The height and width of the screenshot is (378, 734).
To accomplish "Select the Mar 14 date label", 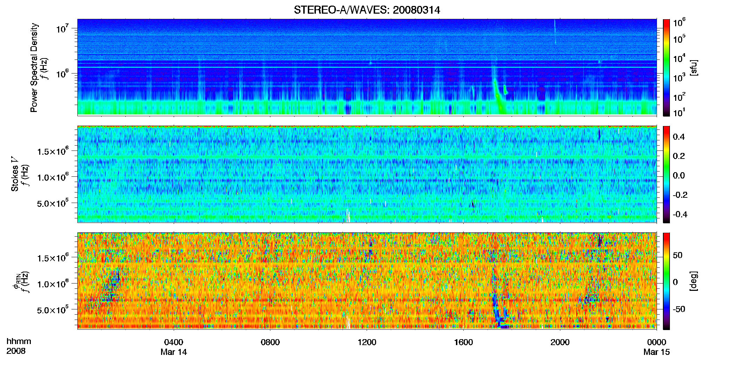I will point(174,352).
